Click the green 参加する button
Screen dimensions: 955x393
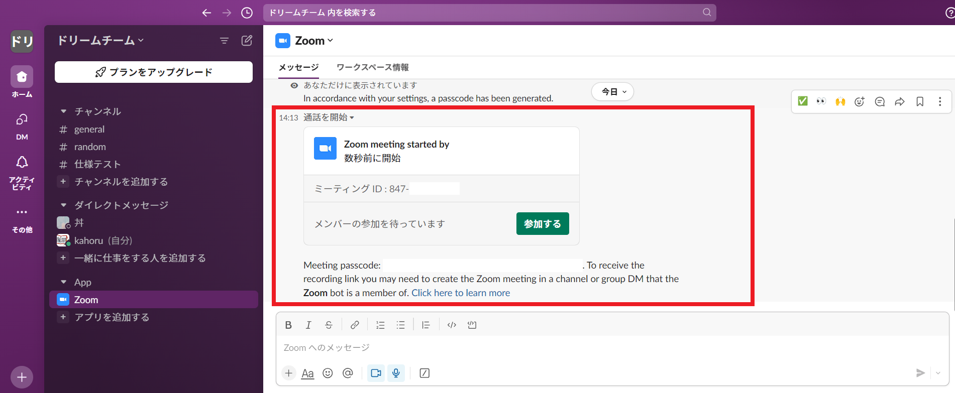[542, 224]
